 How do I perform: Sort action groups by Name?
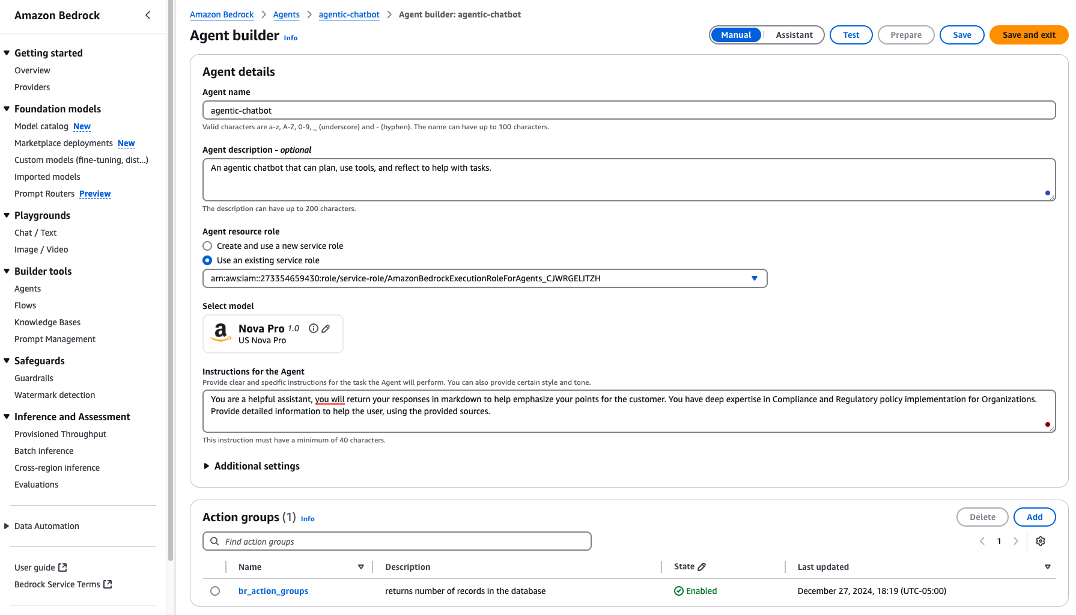point(361,567)
